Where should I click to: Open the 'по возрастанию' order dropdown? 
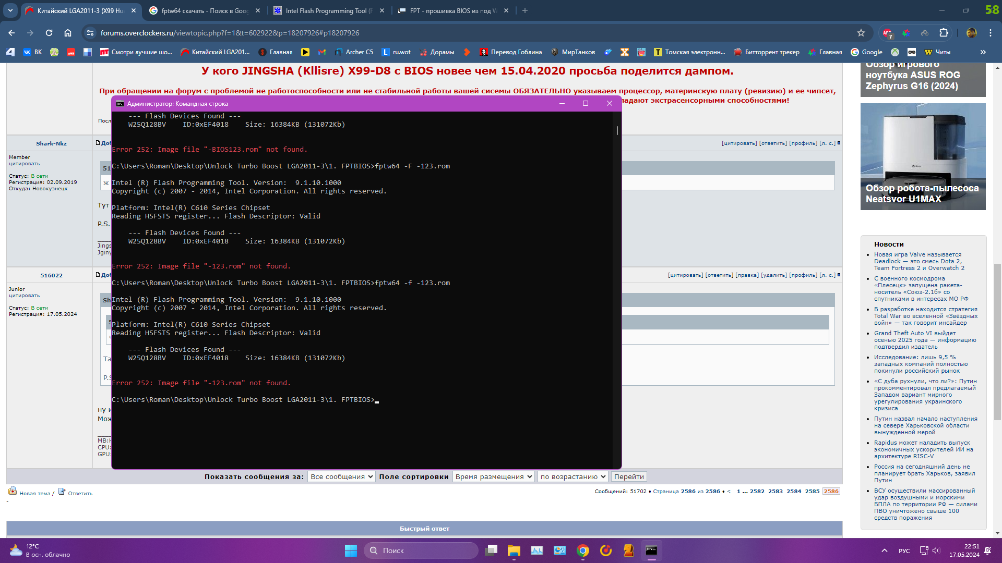[x=572, y=476]
